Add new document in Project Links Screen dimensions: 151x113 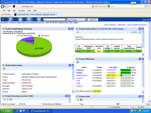[x=78, y=99]
